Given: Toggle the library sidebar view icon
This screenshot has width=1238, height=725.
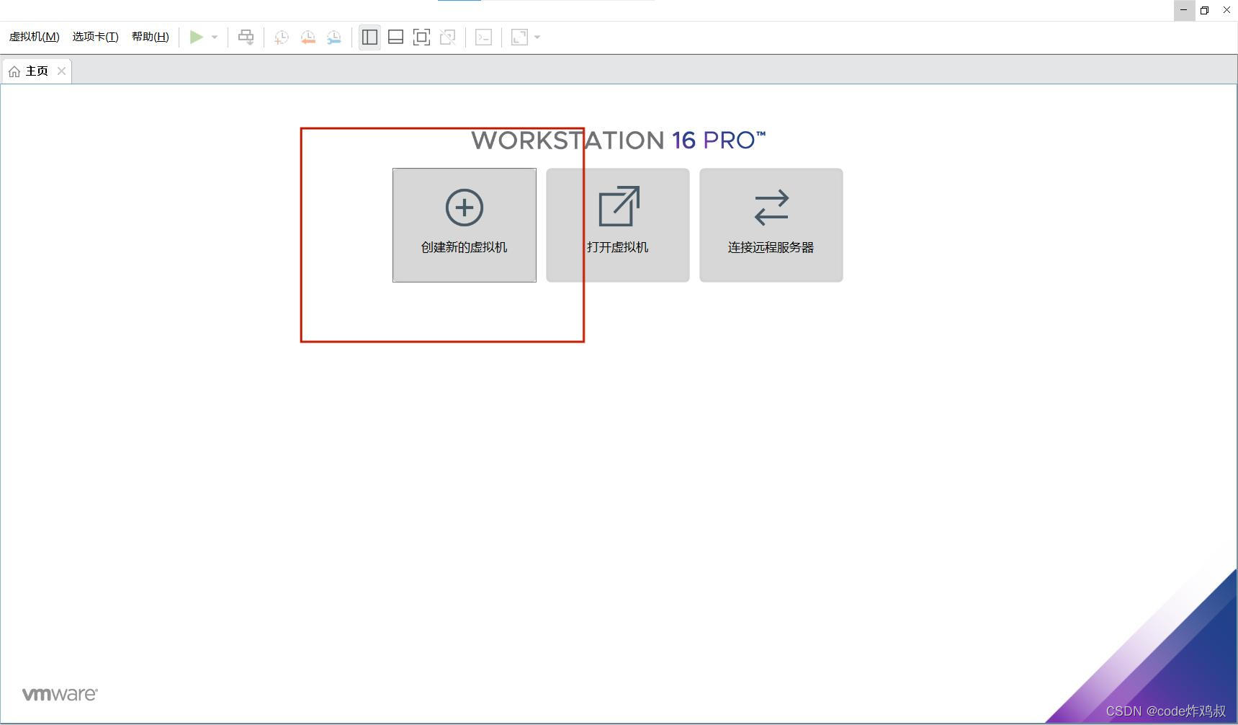Looking at the screenshot, I should (x=369, y=37).
